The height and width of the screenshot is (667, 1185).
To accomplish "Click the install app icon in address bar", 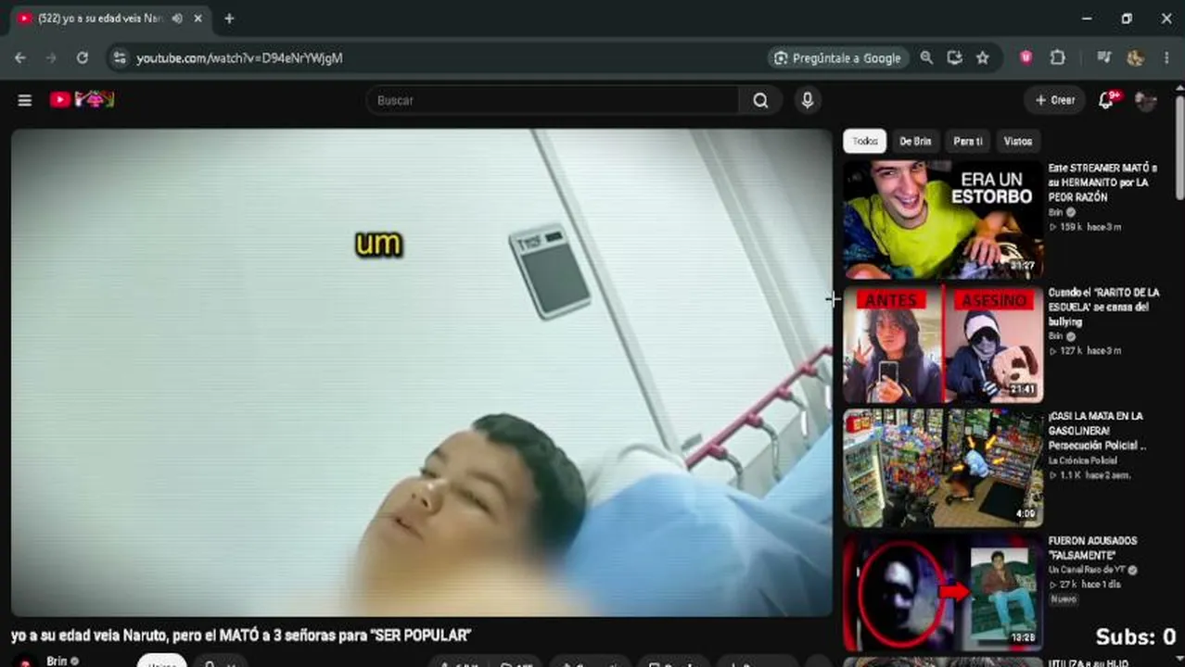I will [954, 57].
